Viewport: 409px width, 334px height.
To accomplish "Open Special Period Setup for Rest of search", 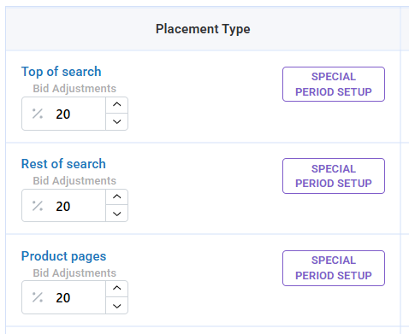I will [x=334, y=176].
